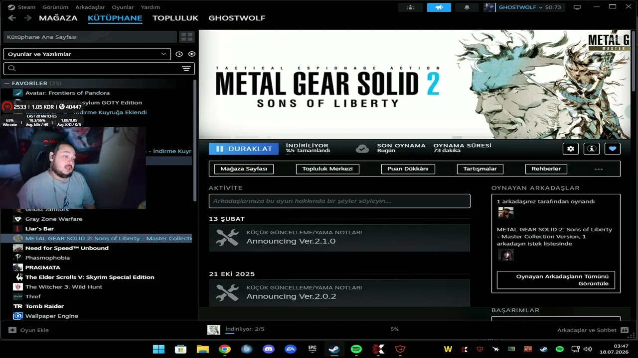638x358 pixels.
Task: Click the cloud save status icon
Action: [362, 148]
